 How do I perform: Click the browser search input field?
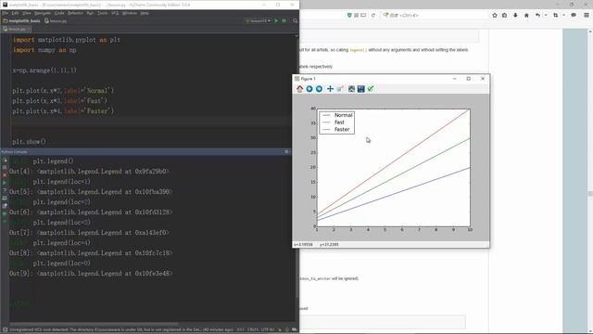435,15
